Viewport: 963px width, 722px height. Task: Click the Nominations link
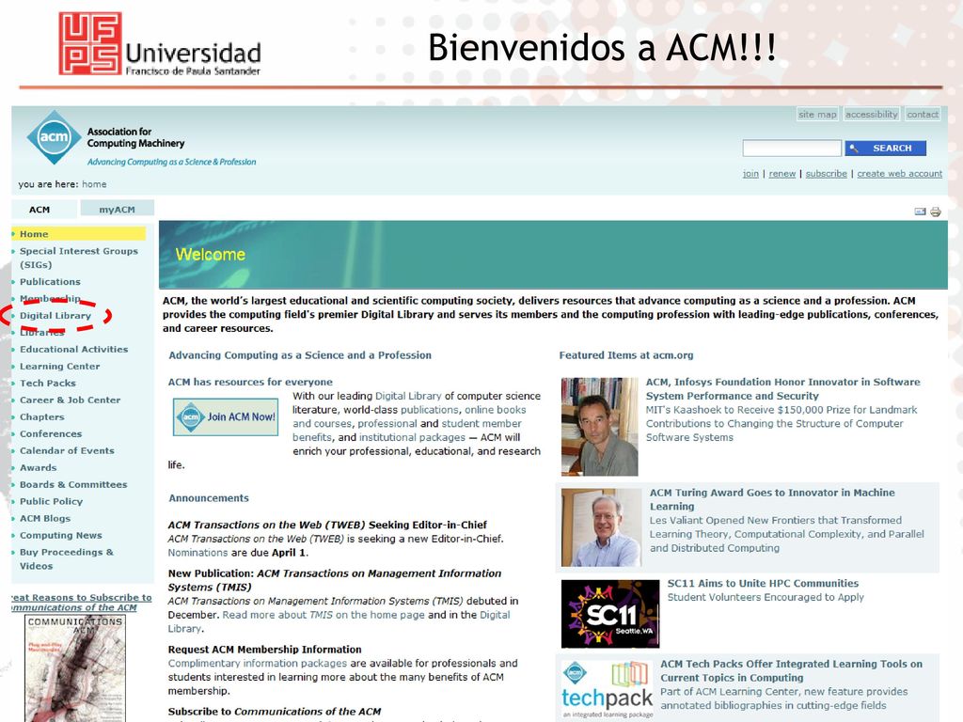[x=197, y=553]
